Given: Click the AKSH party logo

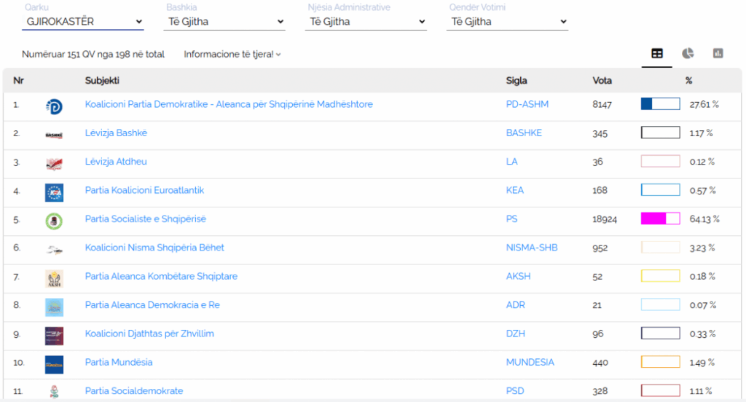Looking at the screenshot, I should [54, 278].
